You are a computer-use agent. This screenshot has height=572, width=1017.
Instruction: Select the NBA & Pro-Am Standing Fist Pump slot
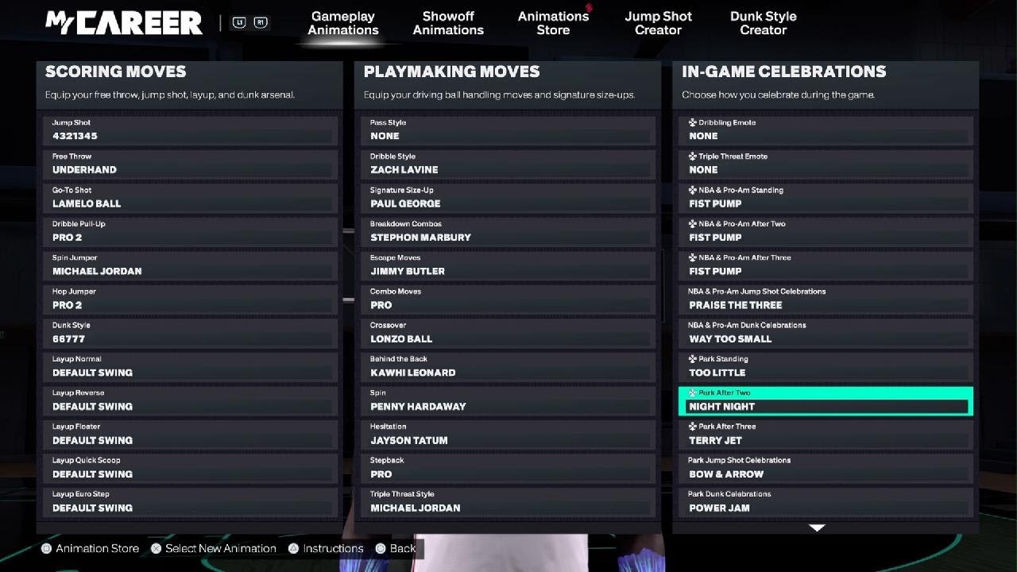pyautogui.click(x=826, y=198)
